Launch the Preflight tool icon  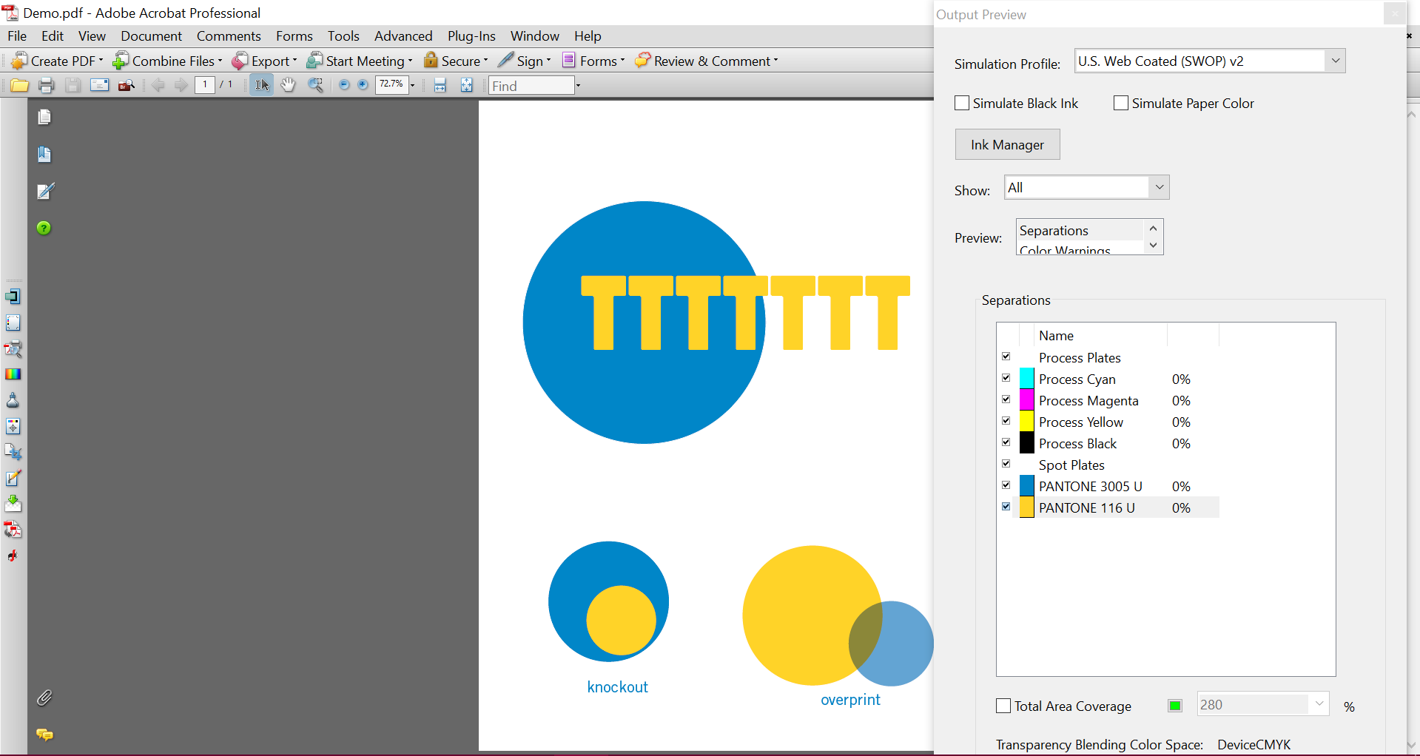tap(13, 348)
